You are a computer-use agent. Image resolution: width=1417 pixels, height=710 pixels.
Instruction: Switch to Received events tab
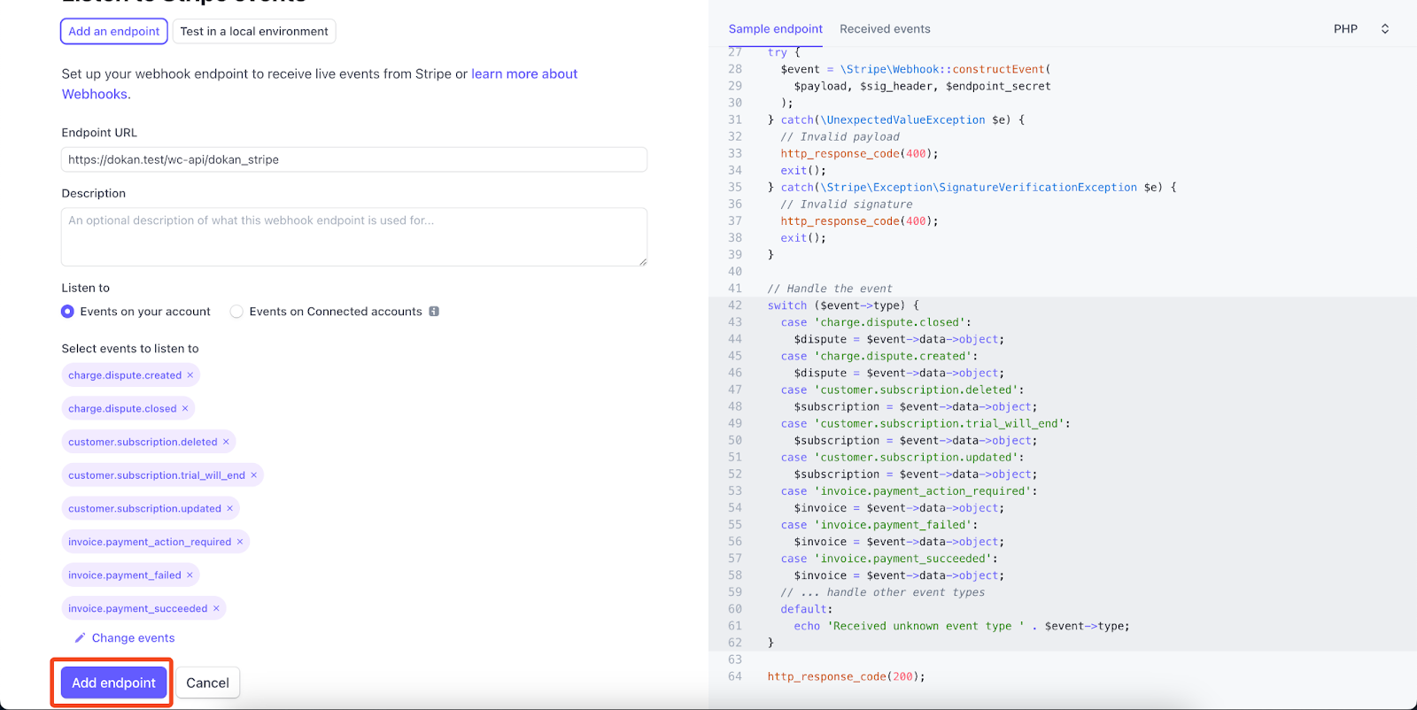click(885, 29)
